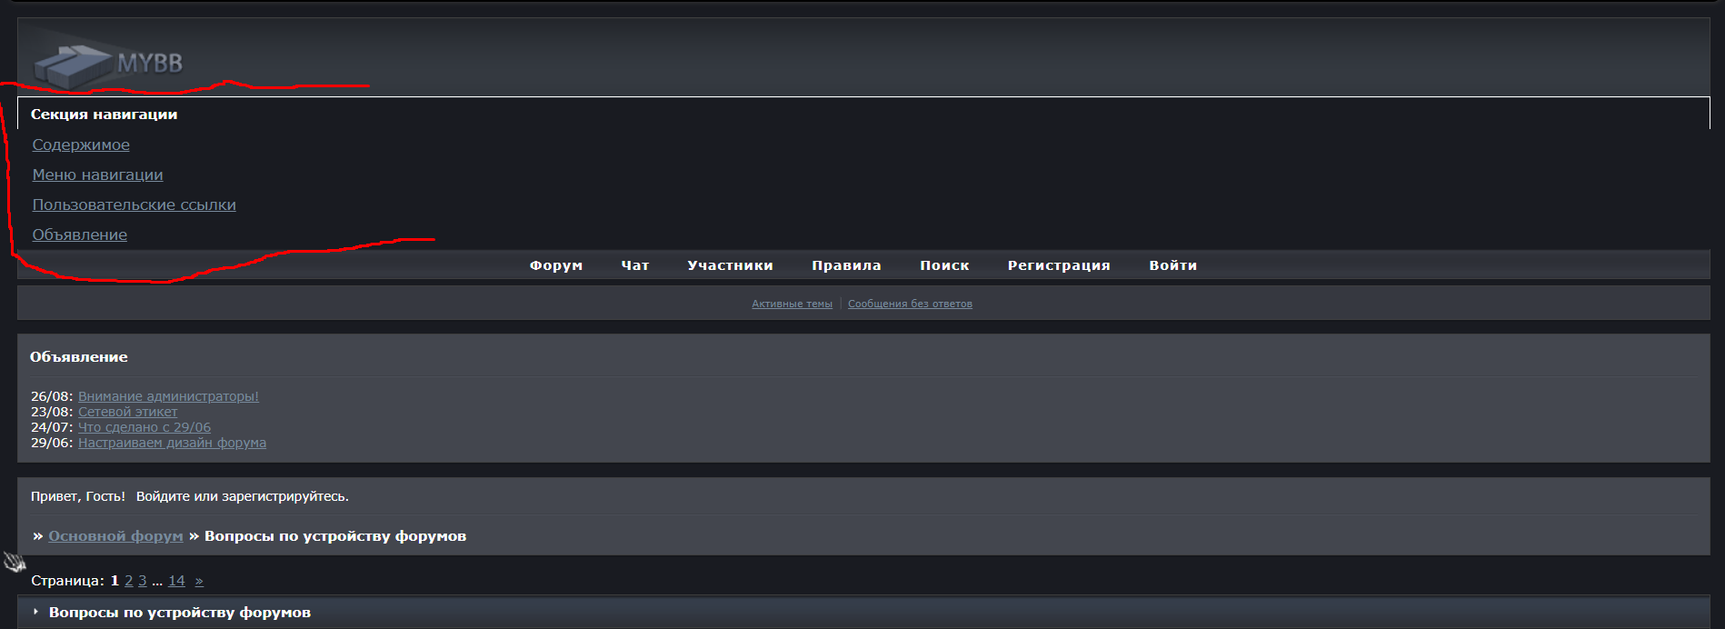
Task: Go to page 14 of the topic list
Action: [x=176, y=581]
